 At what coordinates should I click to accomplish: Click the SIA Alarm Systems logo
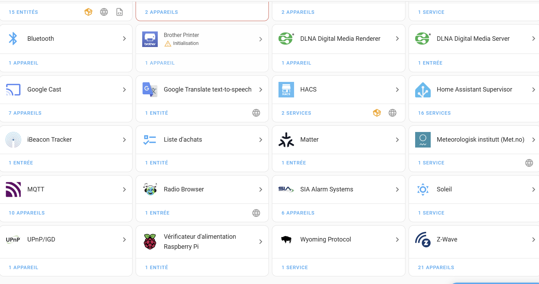point(286,189)
